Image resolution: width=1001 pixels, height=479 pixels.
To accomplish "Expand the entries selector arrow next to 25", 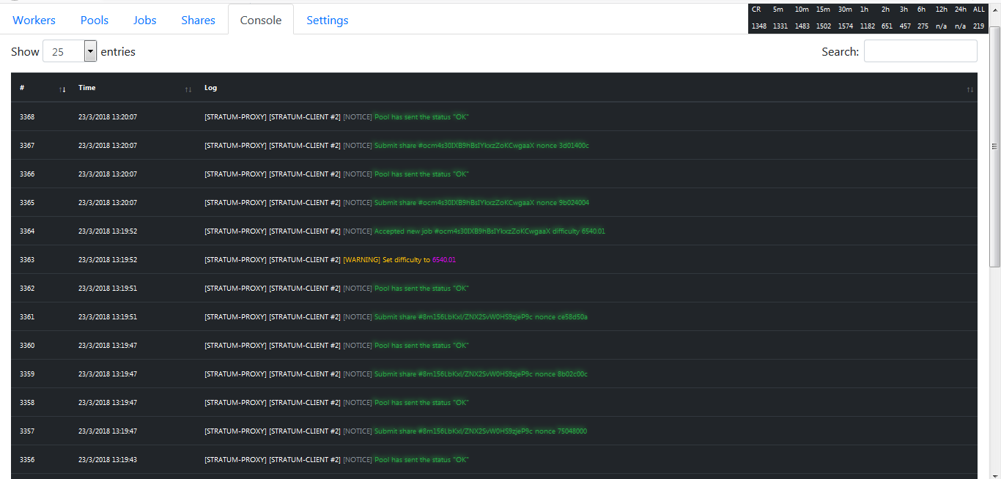I will point(89,51).
